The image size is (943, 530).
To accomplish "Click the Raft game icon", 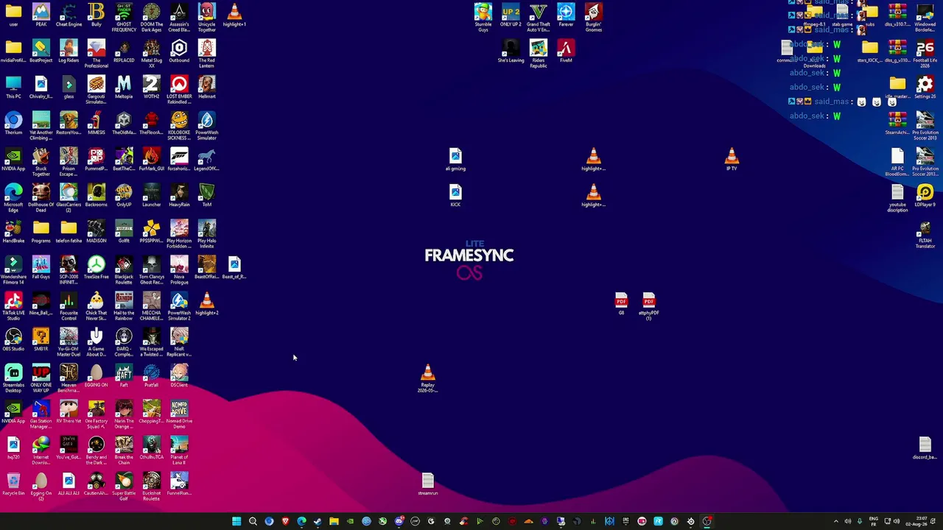I will click(x=124, y=376).
